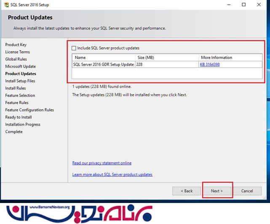Select License Terms step in sidebar
The height and width of the screenshot is (224, 270).
17,52
